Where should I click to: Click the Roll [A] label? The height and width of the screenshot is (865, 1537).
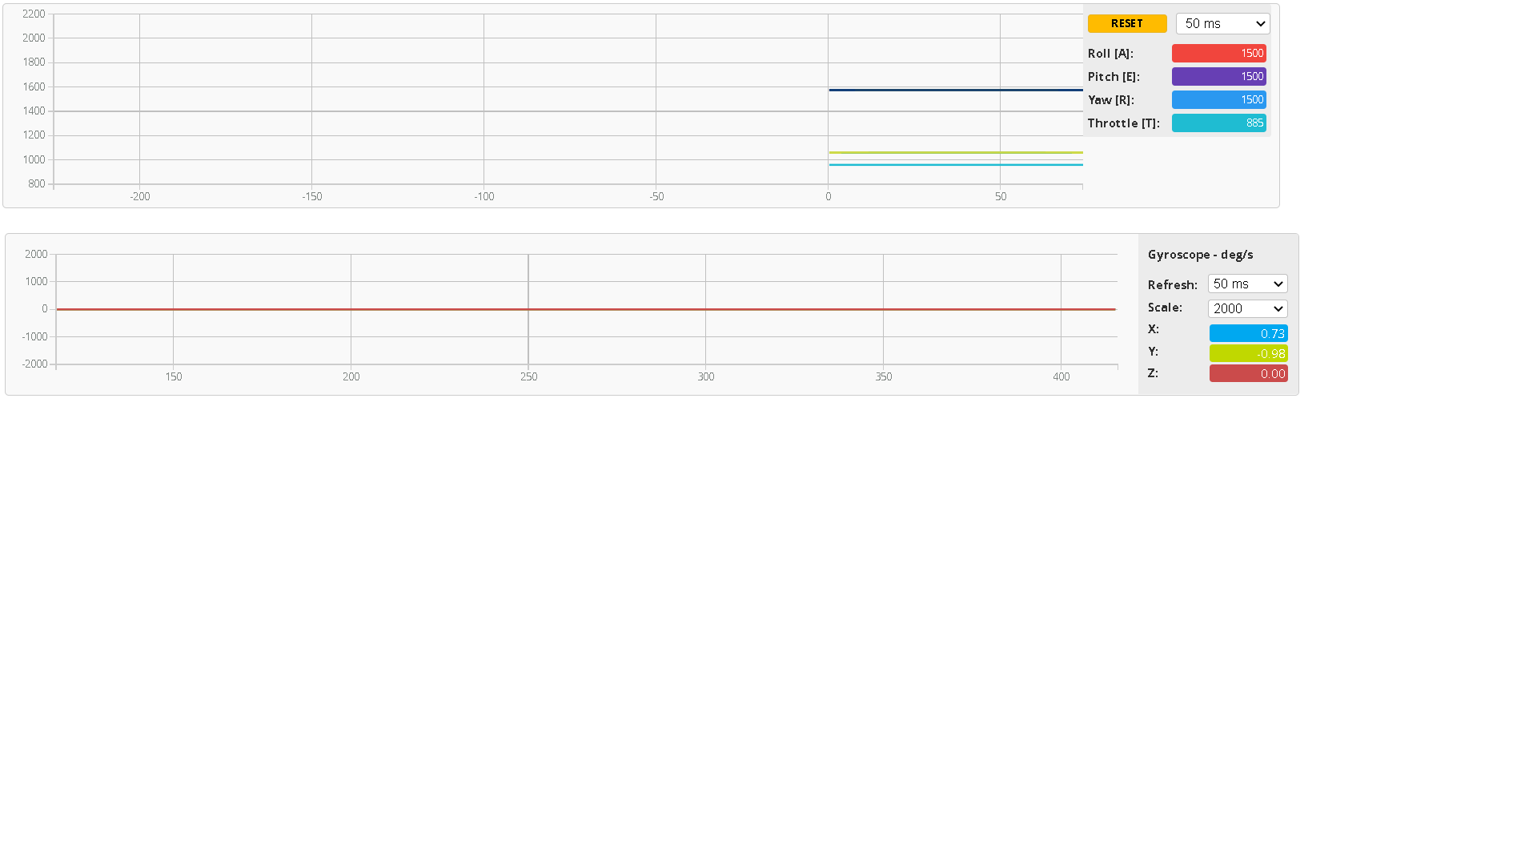pos(1110,54)
